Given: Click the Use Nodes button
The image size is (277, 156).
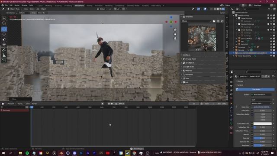Looking at the screenshot, I should [x=255, y=90].
